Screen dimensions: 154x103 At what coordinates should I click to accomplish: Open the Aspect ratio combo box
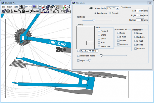coord(113,8)
